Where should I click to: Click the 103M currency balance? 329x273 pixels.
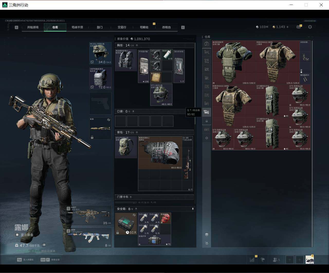(262, 27)
